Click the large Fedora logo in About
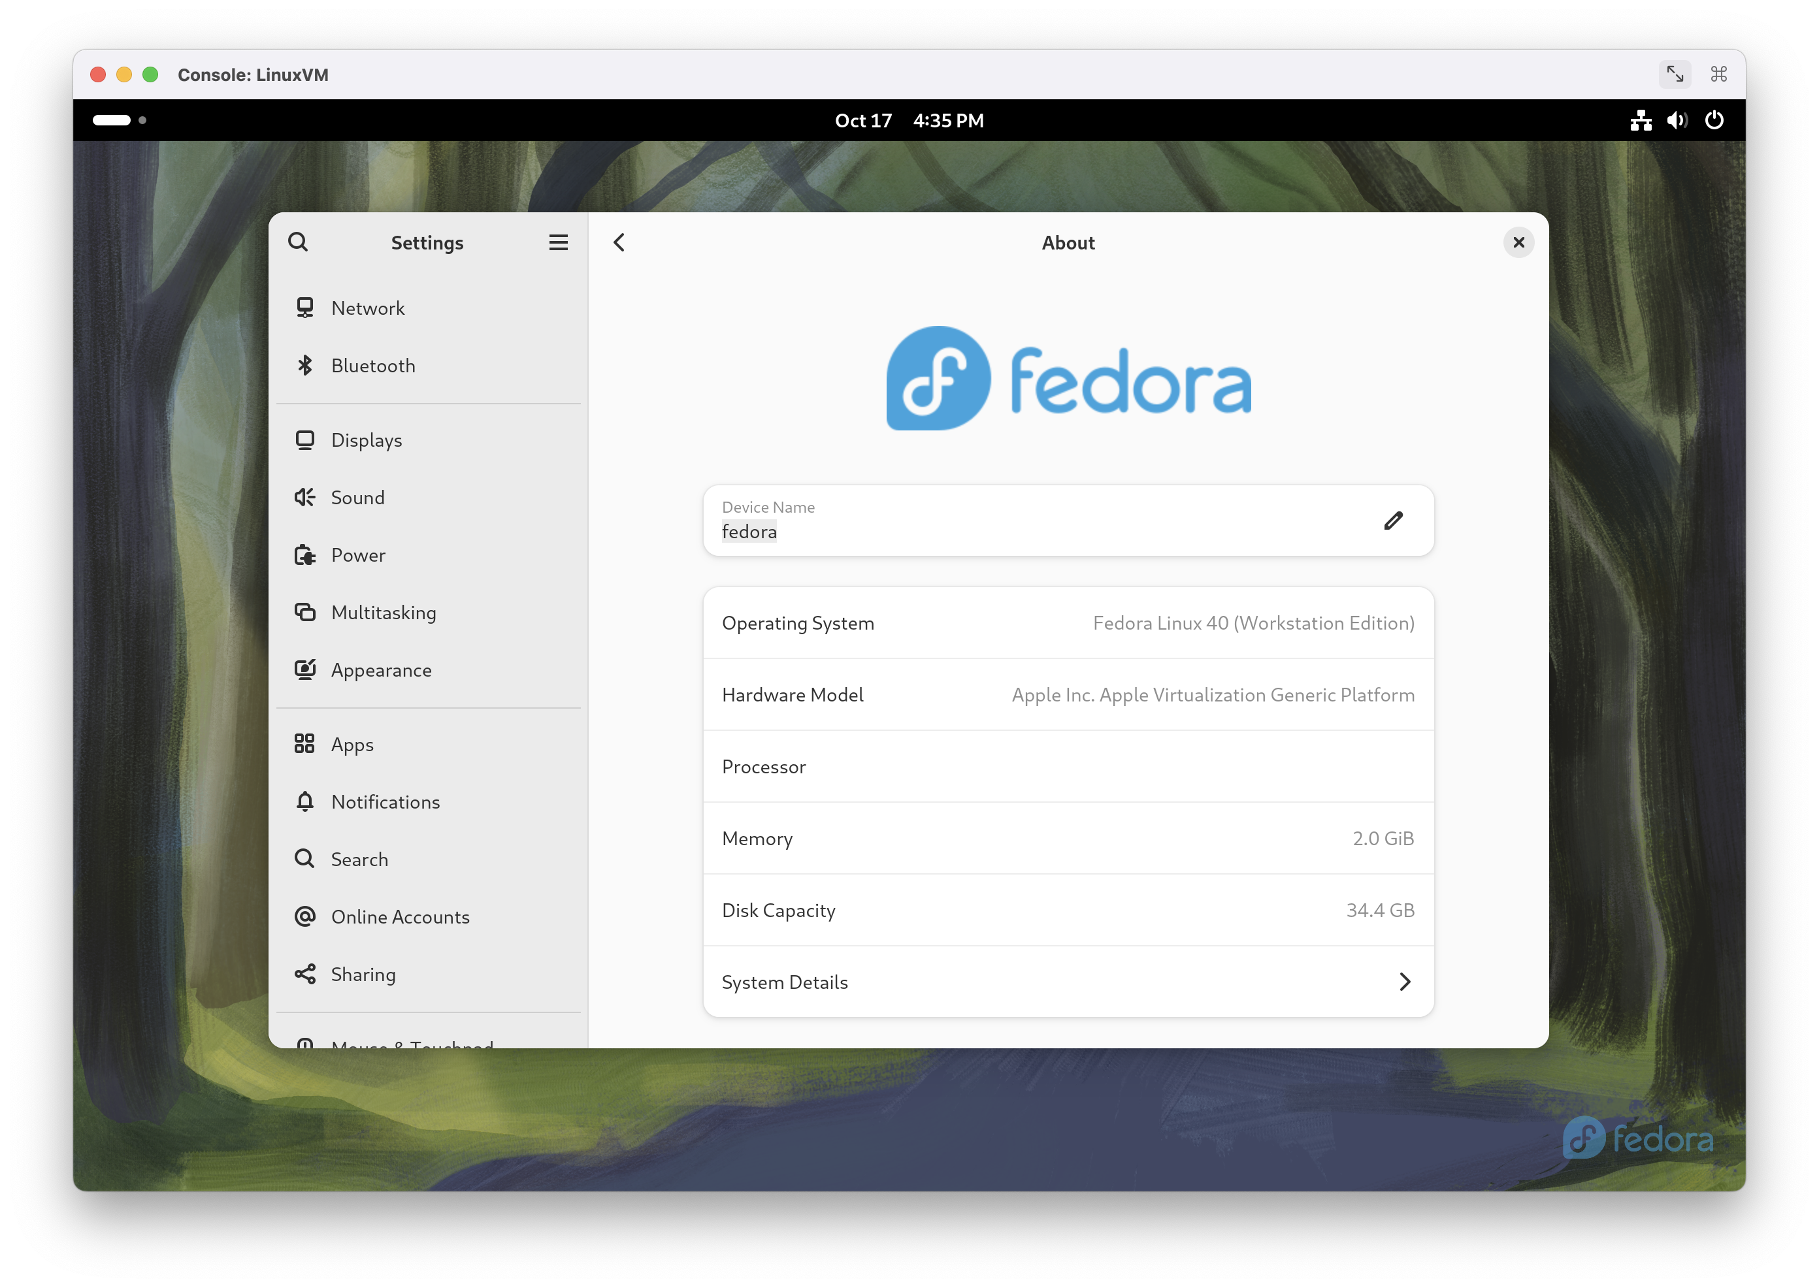The height and width of the screenshot is (1288, 1819). pos(1068,378)
